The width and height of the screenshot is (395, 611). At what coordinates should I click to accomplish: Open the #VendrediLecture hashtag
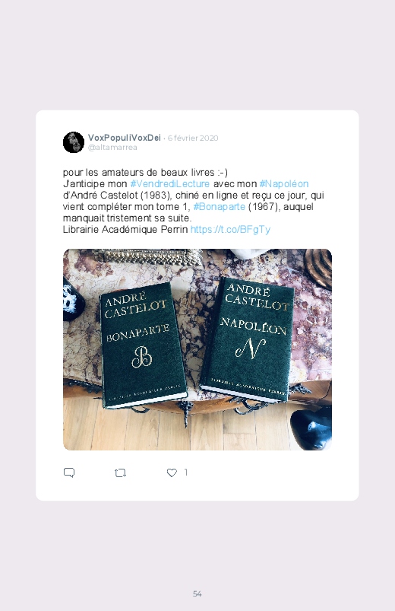169,183
